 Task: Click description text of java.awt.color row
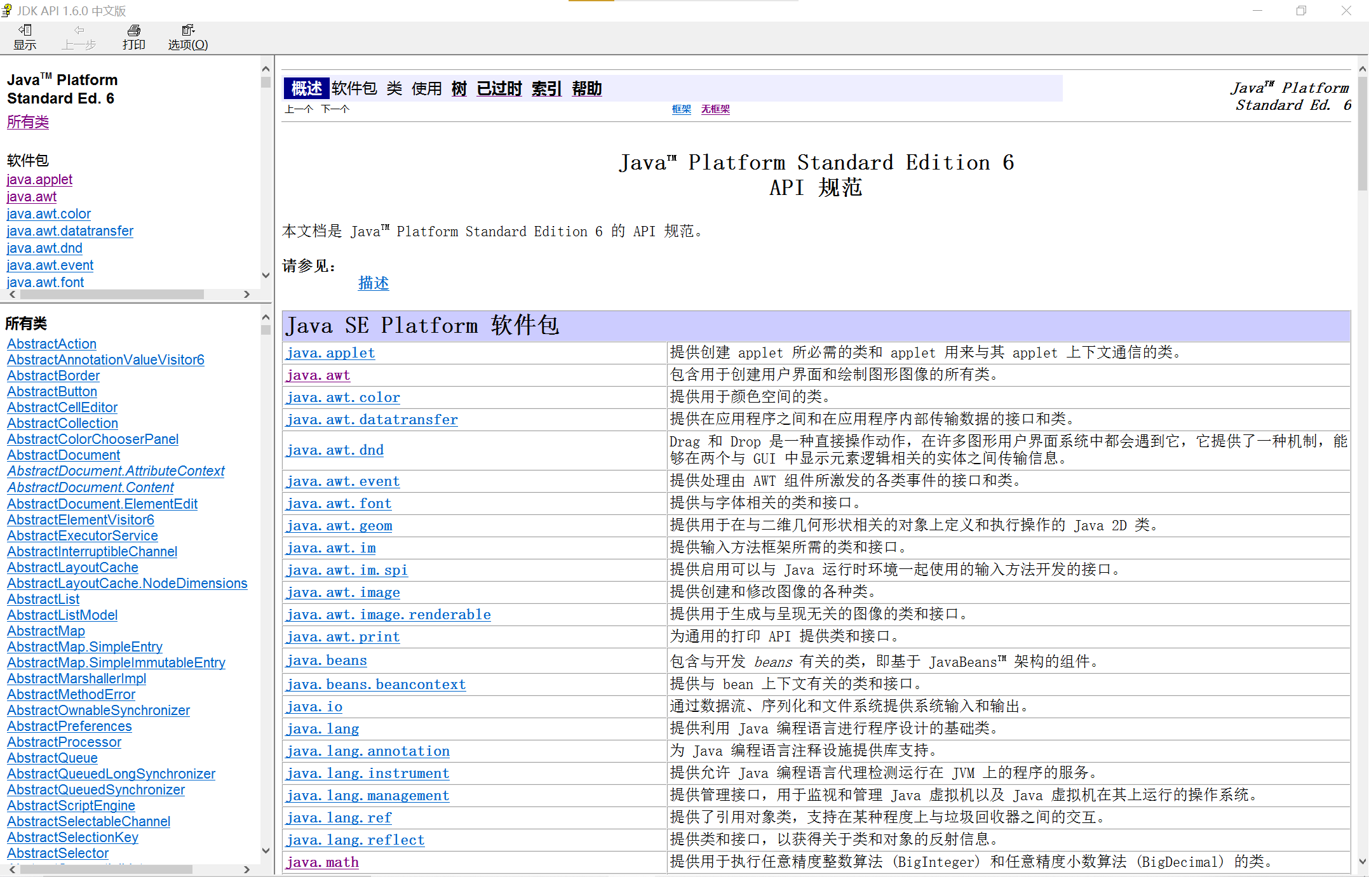(x=750, y=397)
